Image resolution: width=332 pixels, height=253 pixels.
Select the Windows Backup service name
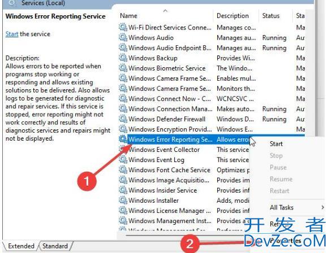pos(153,58)
